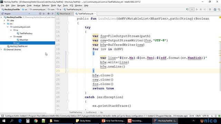This screenshot has height=124, width=221.
Task: Click the Stop square icon
Action: tap(210, 9)
